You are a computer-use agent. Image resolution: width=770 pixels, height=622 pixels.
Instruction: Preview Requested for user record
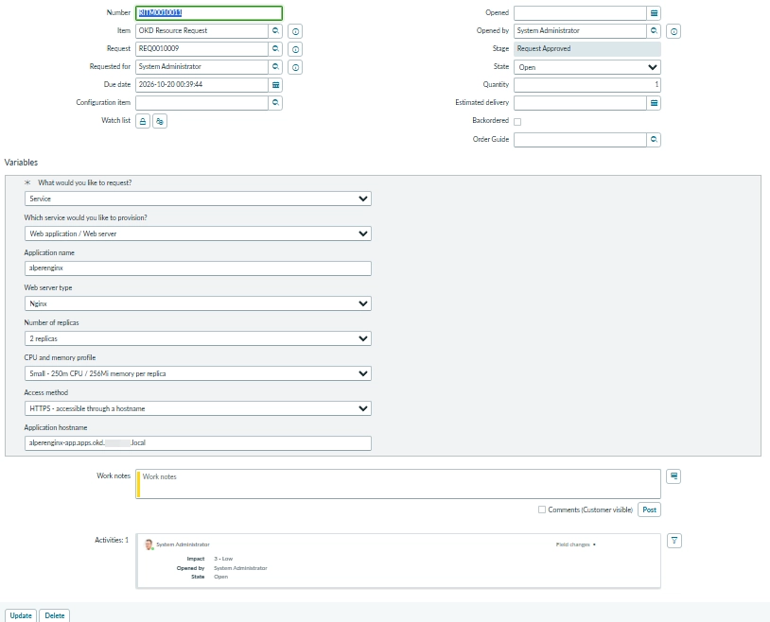pos(295,67)
